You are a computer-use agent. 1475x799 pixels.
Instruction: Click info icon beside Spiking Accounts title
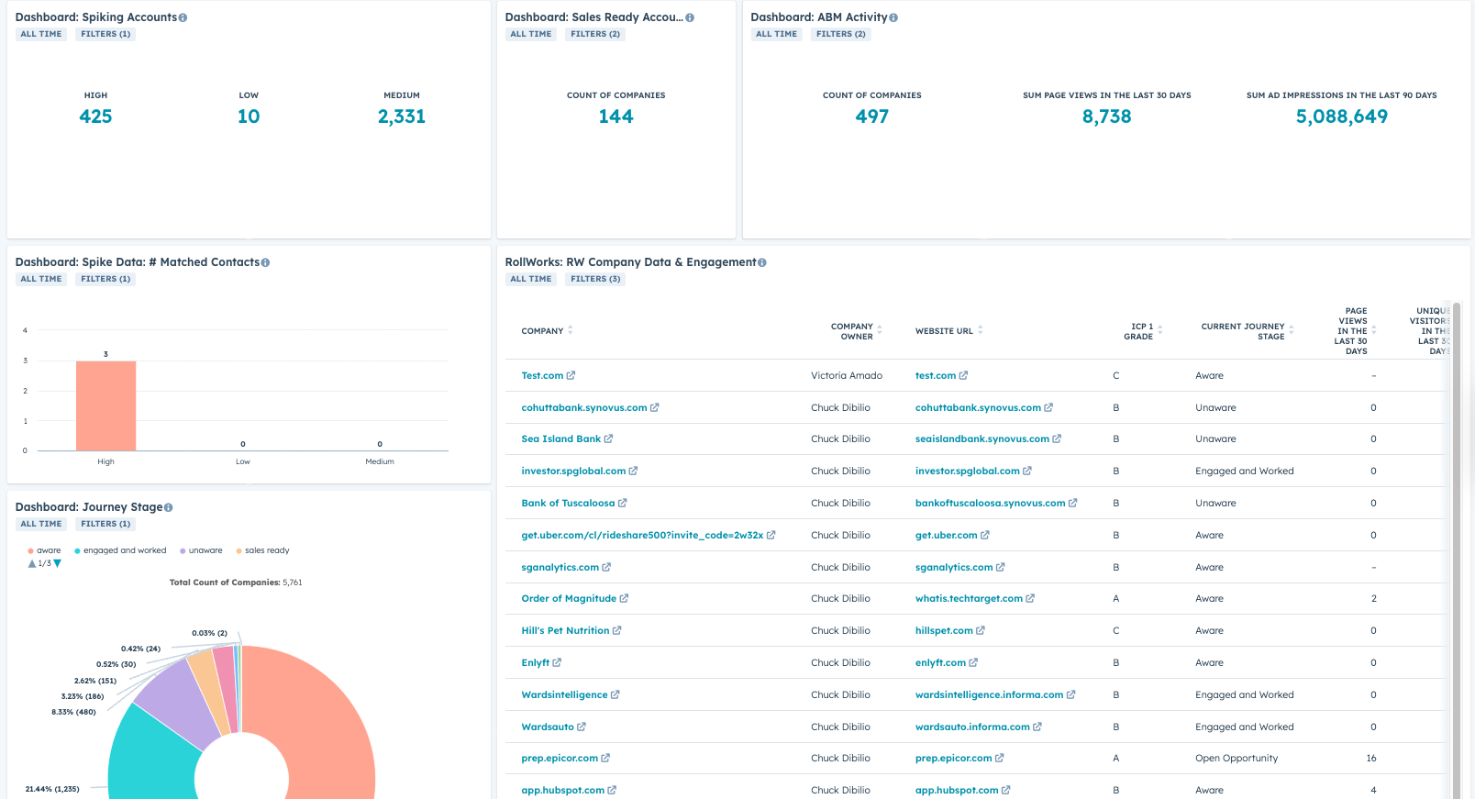point(183,18)
